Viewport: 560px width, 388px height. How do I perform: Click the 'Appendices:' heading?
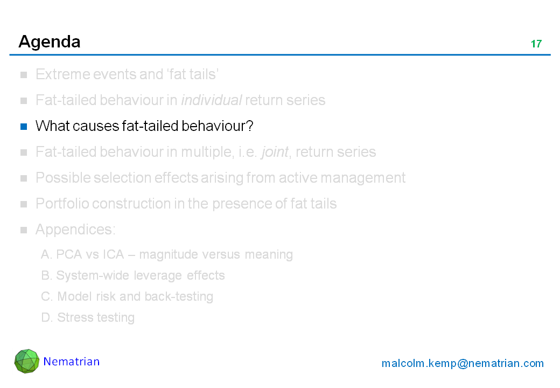(75, 230)
